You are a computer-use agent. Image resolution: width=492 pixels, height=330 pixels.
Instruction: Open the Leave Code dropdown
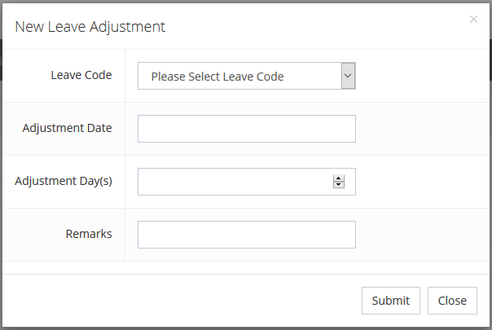(246, 76)
